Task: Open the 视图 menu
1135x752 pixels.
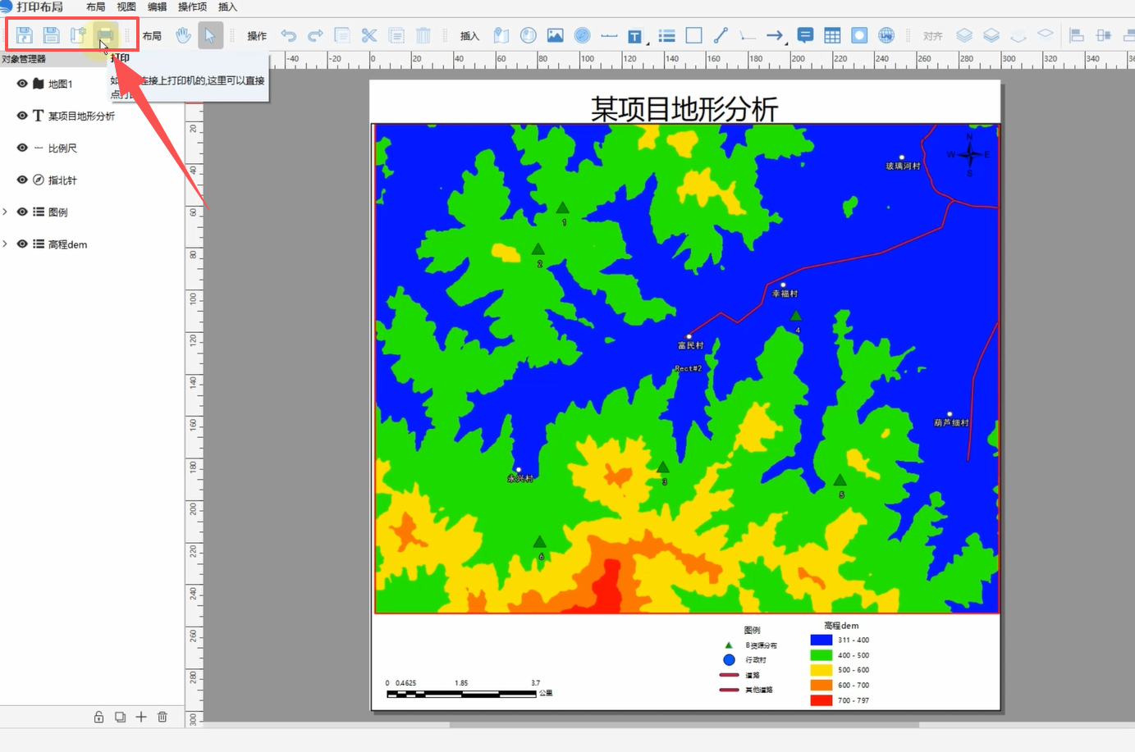Action: pyautogui.click(x=126, y=7)
